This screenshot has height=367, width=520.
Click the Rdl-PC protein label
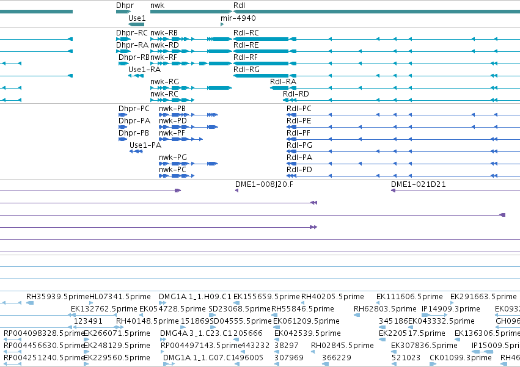click(299, 109)
